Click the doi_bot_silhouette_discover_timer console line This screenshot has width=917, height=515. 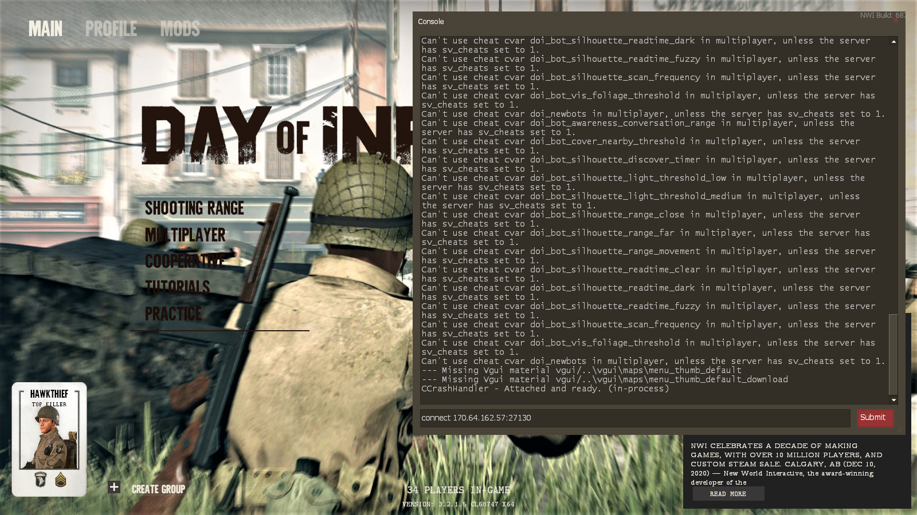pyautogui.click(x=648, y=164)
